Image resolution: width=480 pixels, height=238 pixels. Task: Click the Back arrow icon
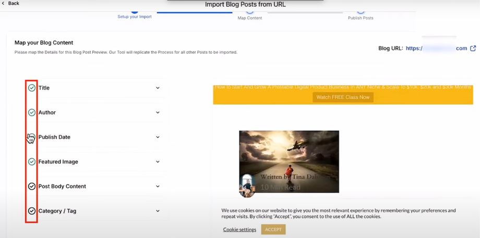click(3, 3)
